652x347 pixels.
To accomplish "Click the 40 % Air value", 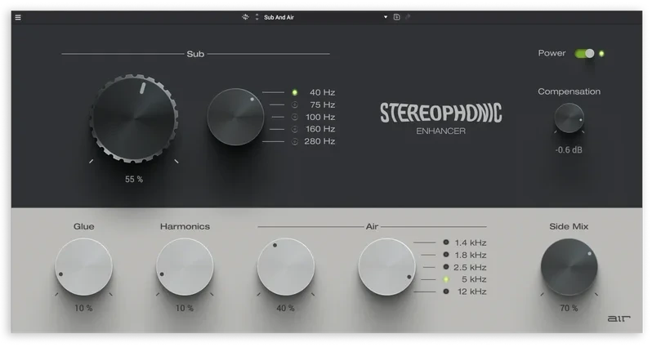I will [286, 309].
